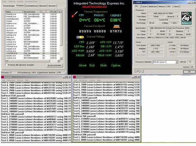
Task: Click 'Self-test 512K passed!' in left Prime95 window
Action: point(13,96)
